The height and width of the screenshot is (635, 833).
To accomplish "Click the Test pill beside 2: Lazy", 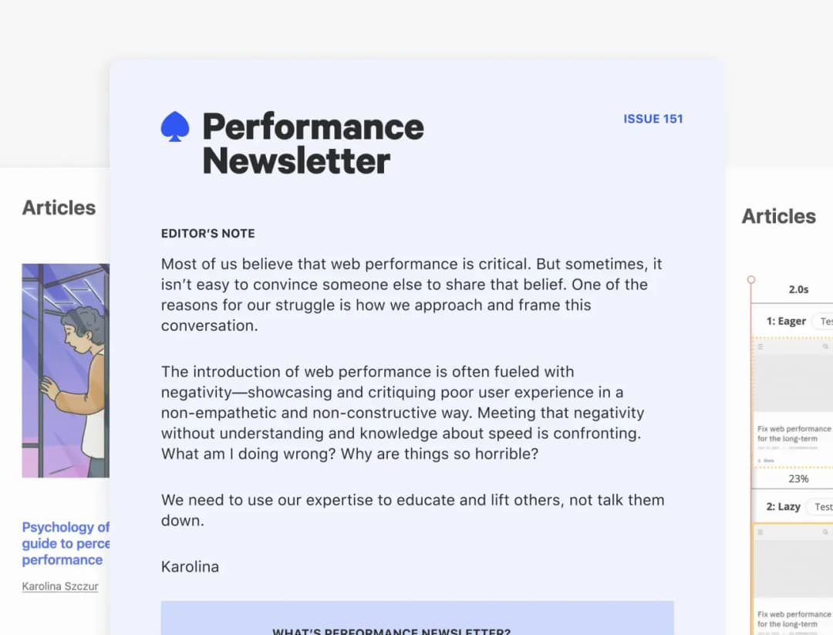I will coord(821,507).
